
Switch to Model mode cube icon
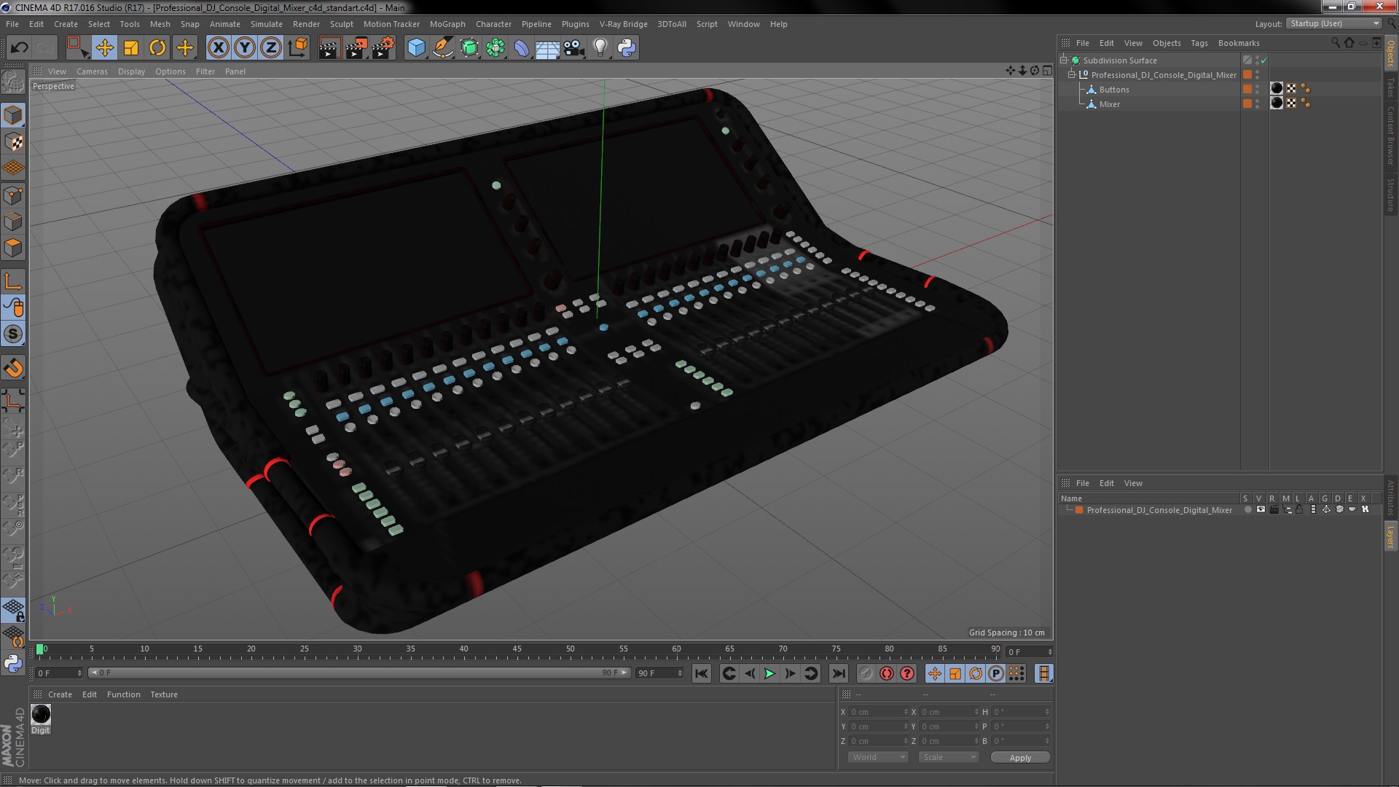[x=13, y=115]
